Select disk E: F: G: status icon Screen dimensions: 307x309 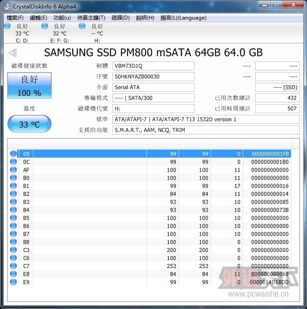tap(45, 26)
